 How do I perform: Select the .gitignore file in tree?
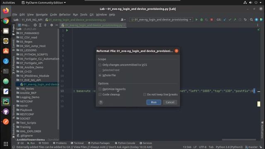pyautogui.click(x=25, y=135)
